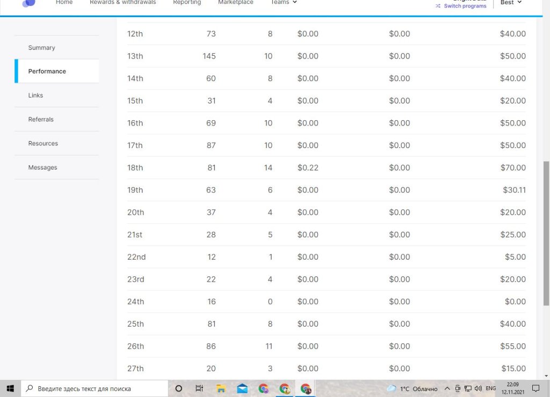Click the 22nd row label
This screenshot has width=550, height=397.
(x=136, y=257)
